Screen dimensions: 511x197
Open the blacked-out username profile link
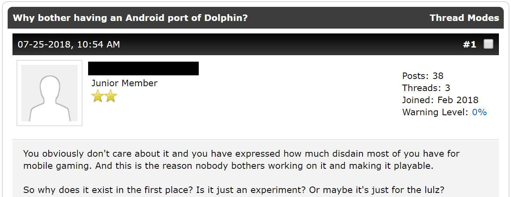[x=143, y=68]
